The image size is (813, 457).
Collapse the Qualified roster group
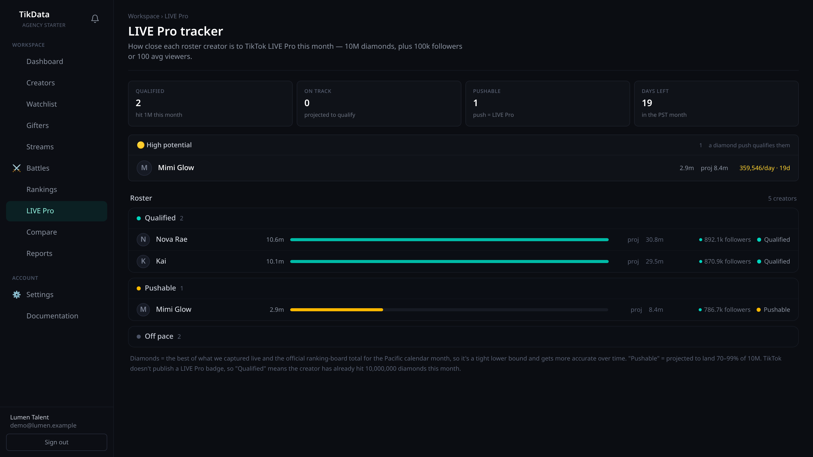pos(463,218)
